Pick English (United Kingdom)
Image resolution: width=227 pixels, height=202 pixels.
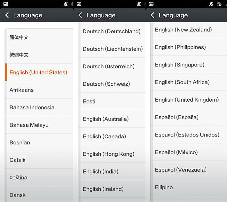point(187,100)
